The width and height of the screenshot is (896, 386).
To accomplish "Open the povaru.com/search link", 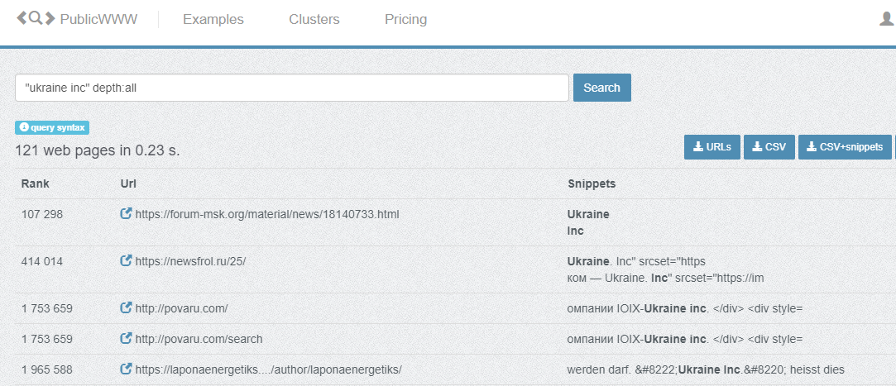I will (x=199, y=339).
